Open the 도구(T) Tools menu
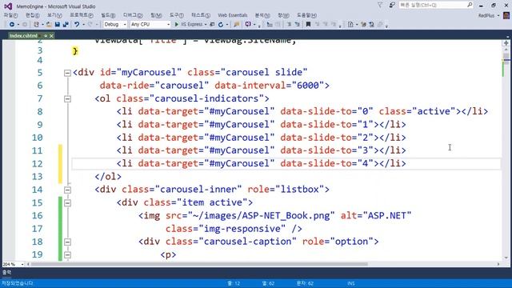This screenshot has height=288, width=512. [x=177, y=15]
